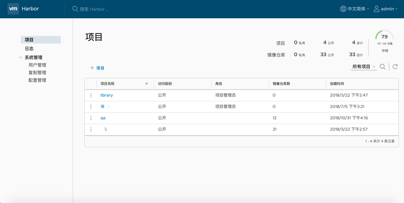This screenshot has height=203, width=404.
Task: Refresh the project list
Action: (x=395, y=67)
